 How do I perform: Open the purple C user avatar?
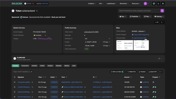145,4
